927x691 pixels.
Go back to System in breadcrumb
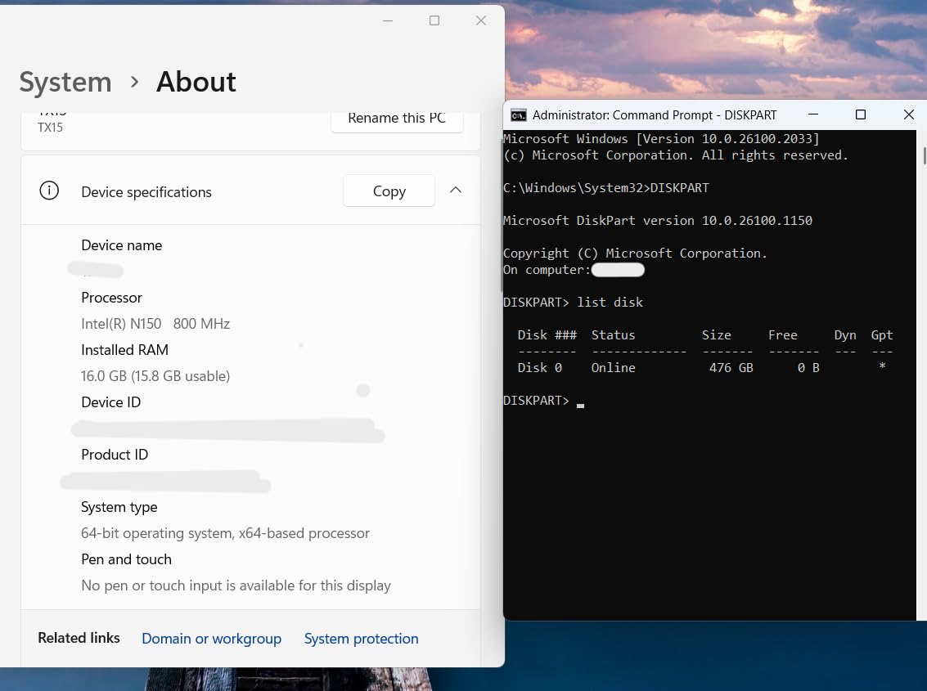coord(65,82)
